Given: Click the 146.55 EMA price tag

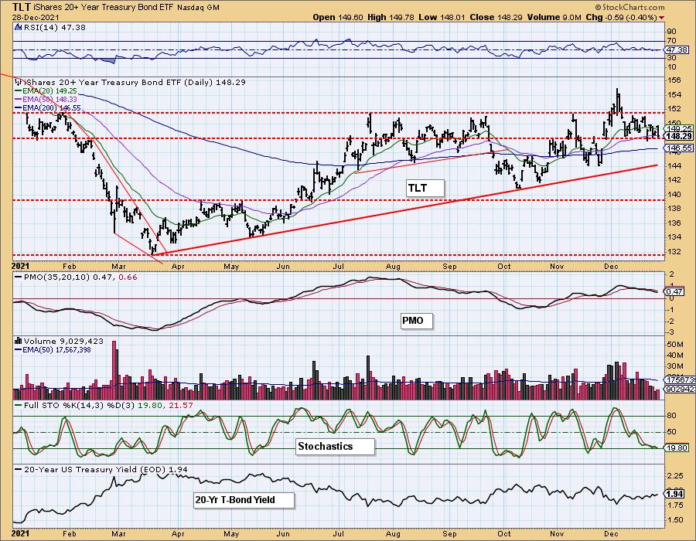Looking at the screenshot, I should point(679,148).
